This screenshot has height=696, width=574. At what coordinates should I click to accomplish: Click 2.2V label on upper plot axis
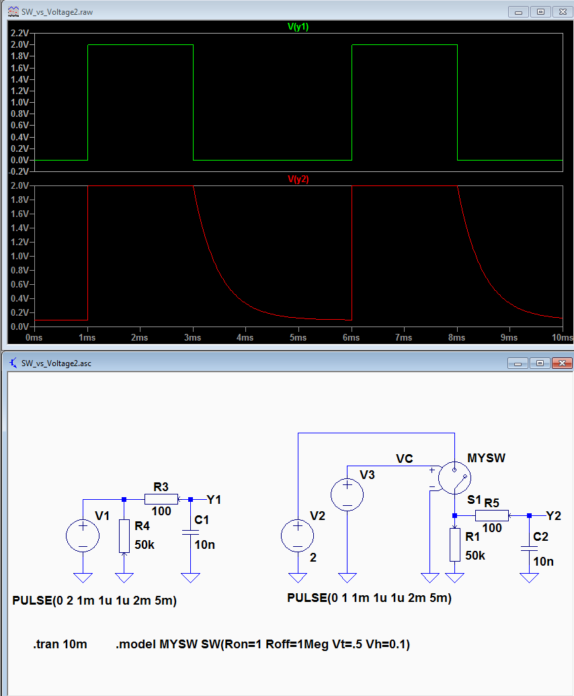tap(19, 33)
